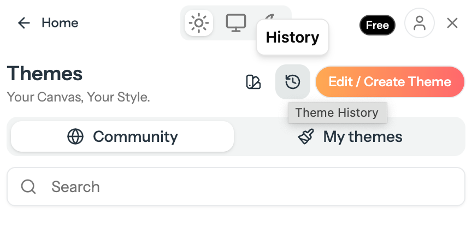Viewport: 472px width, 227px height.
Task: Click the back arrow icon
Action: tap(24, 23)
